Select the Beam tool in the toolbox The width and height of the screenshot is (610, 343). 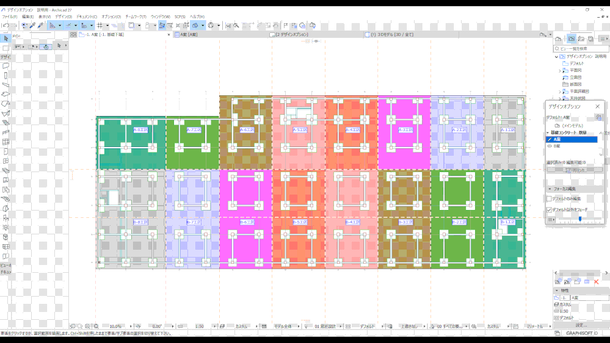coord(6,85)
